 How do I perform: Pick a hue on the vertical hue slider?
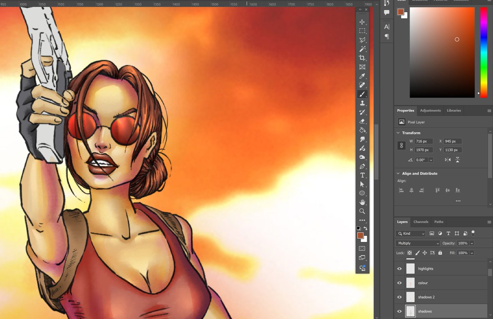point(484,52)
